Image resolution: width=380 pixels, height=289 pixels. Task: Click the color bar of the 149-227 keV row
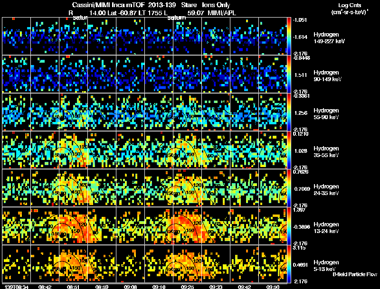[x=289, y=36]
